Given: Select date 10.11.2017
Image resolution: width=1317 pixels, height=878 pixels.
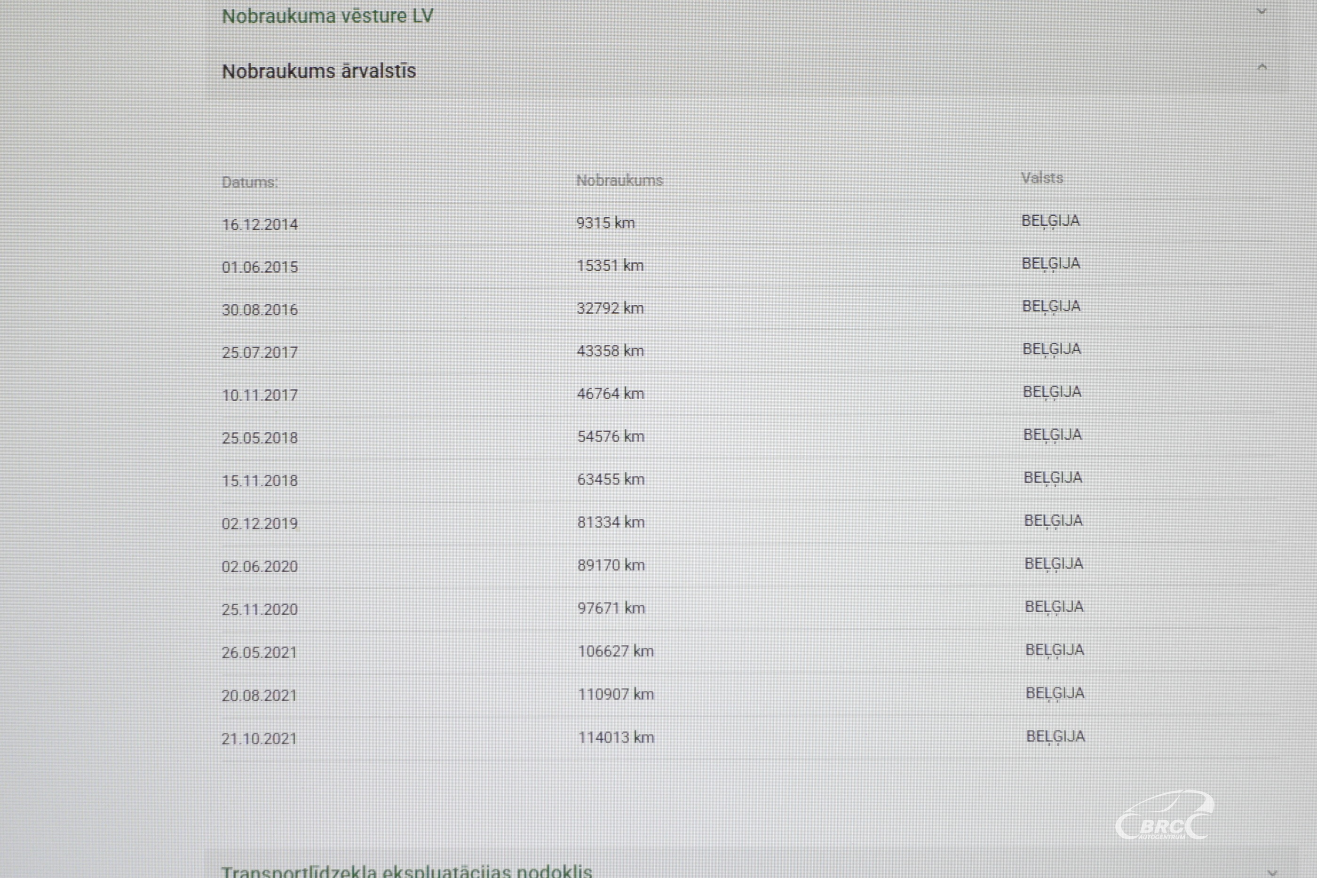Looking at the screenshot, I should (260, 395).
